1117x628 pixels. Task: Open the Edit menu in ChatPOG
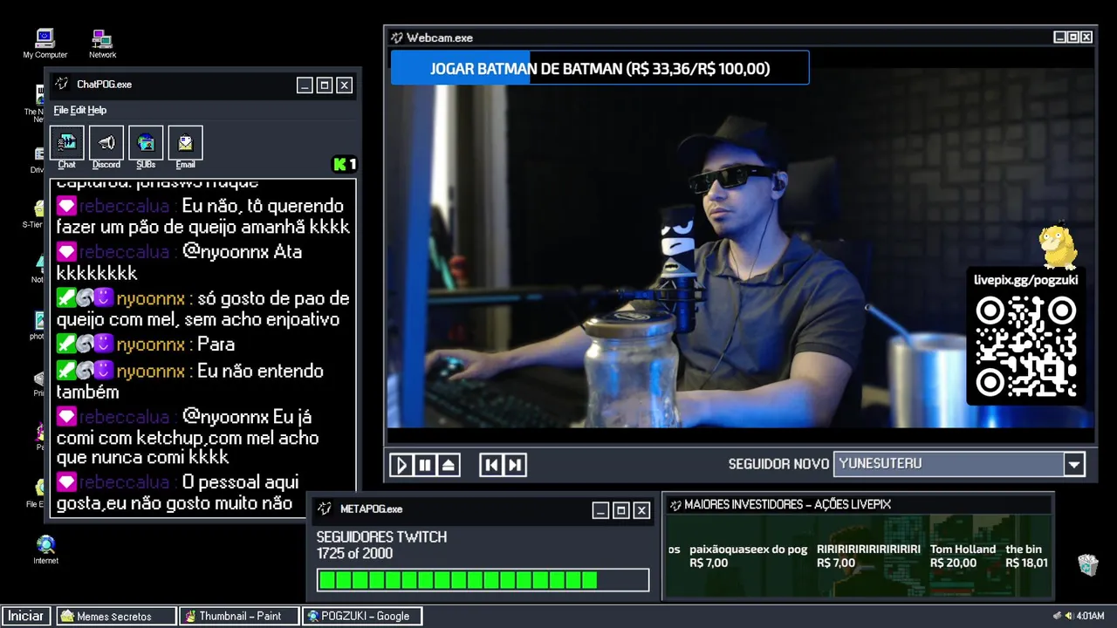point(78,110)
